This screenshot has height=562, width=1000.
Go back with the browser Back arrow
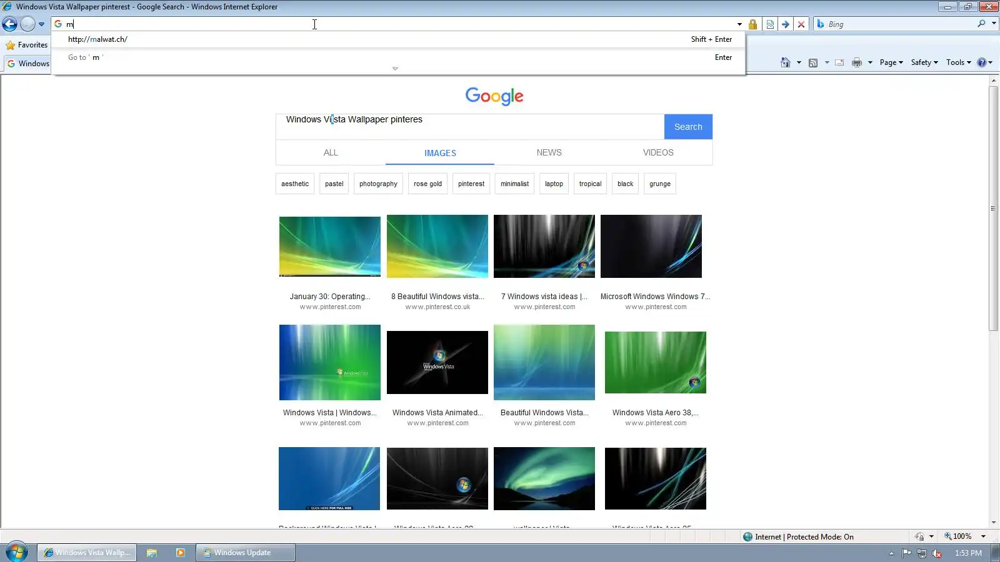9,24
